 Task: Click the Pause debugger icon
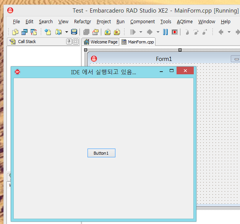click(x=165, y=32)
